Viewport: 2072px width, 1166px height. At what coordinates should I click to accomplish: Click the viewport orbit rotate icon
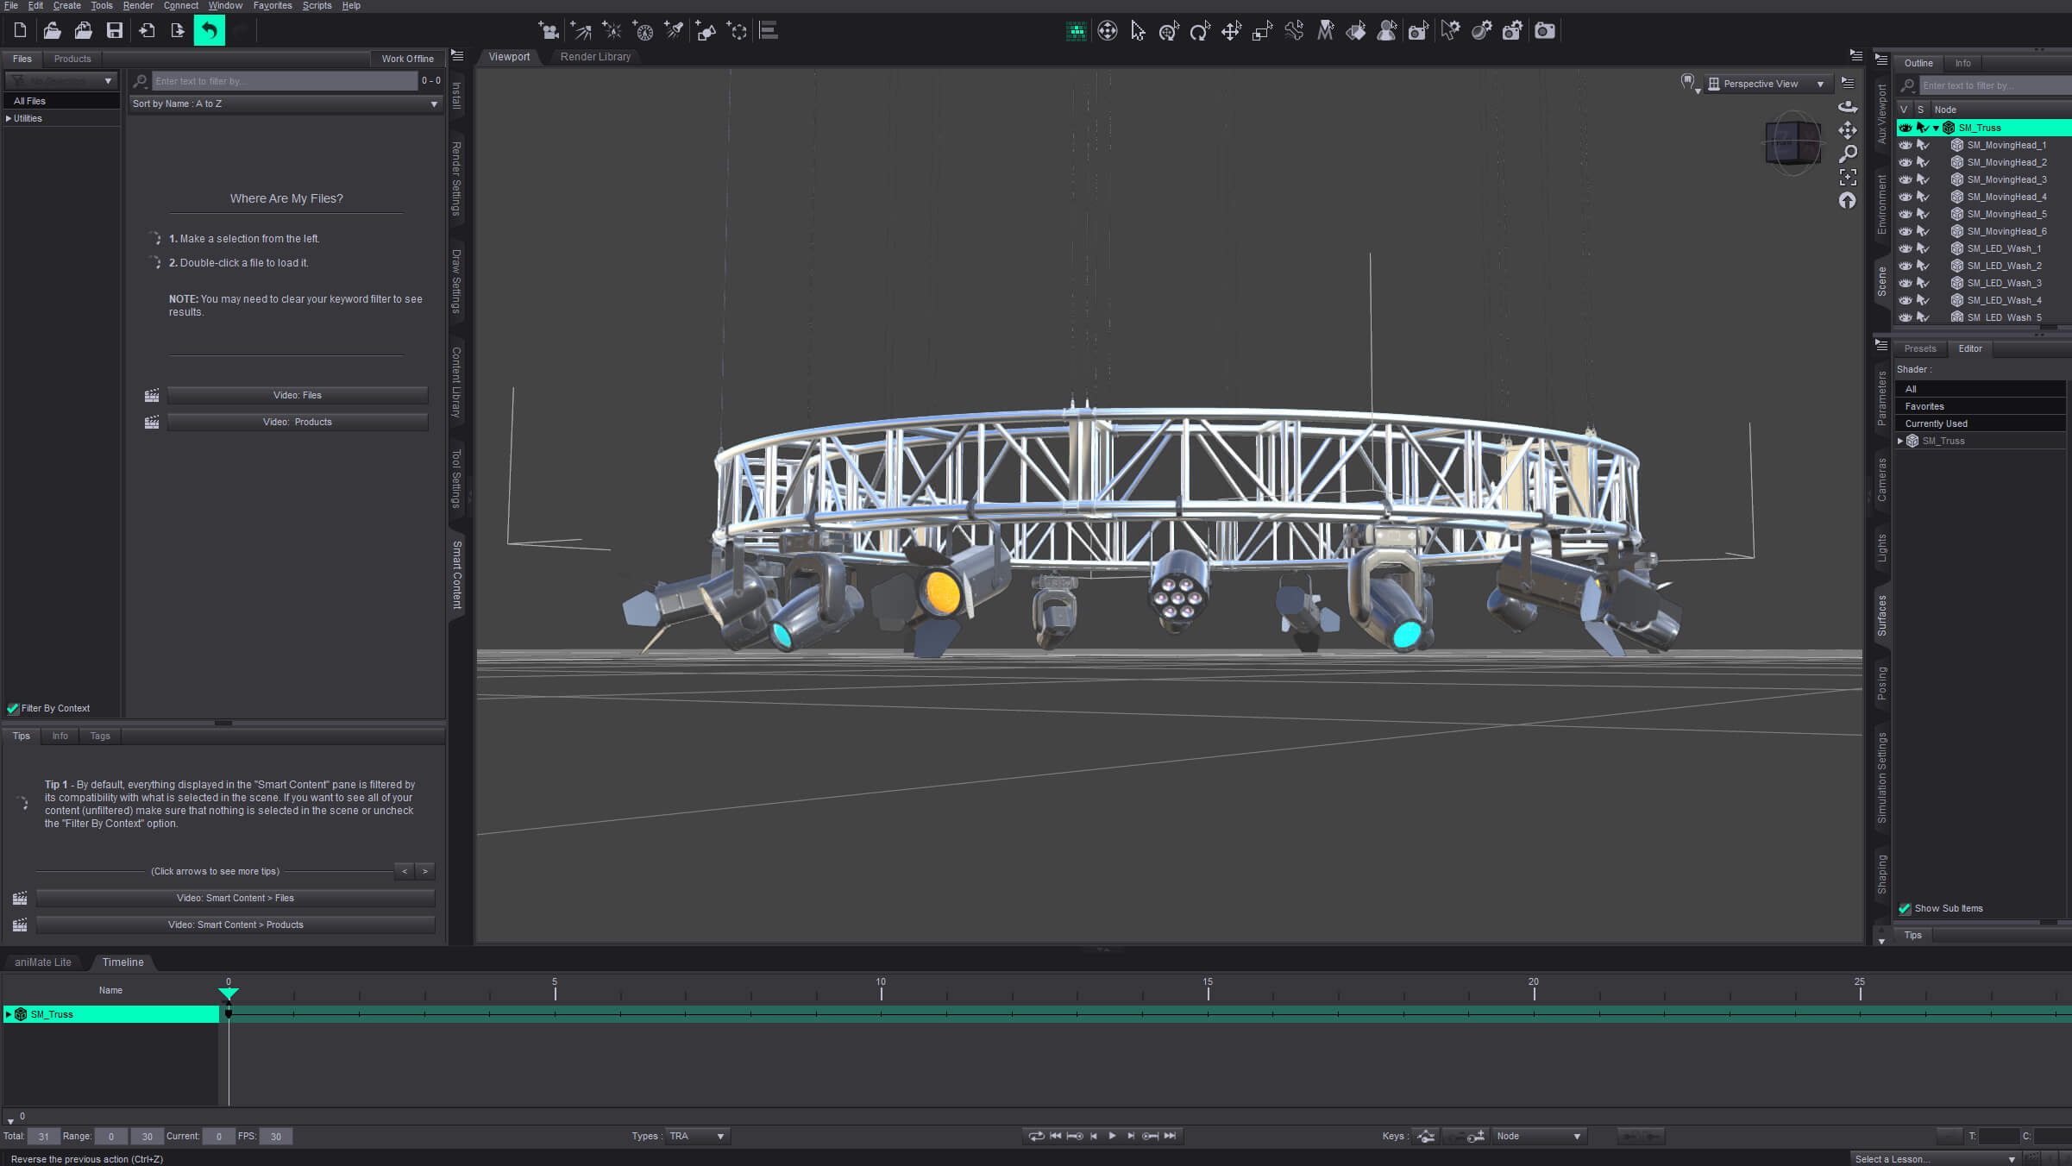pyautogui.click(x=1847, y=108)
